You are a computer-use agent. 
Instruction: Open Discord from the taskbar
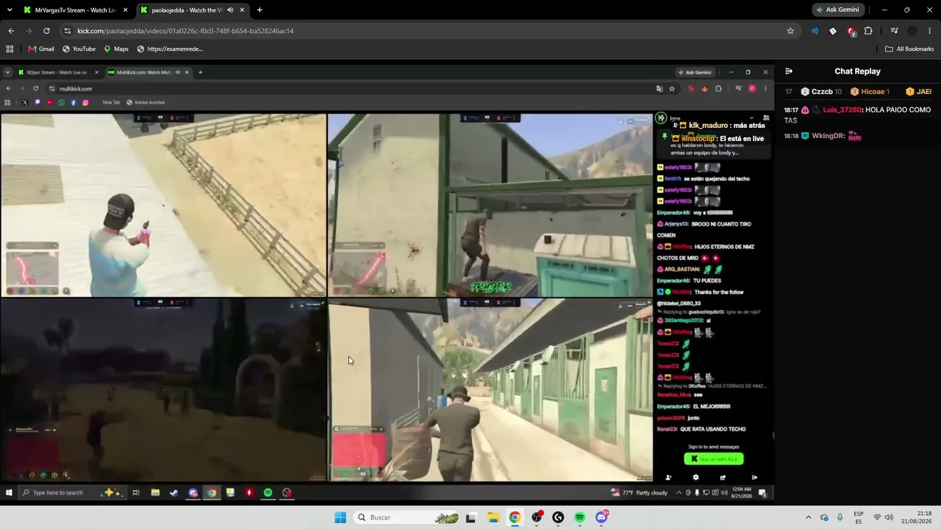pos(601,517)
